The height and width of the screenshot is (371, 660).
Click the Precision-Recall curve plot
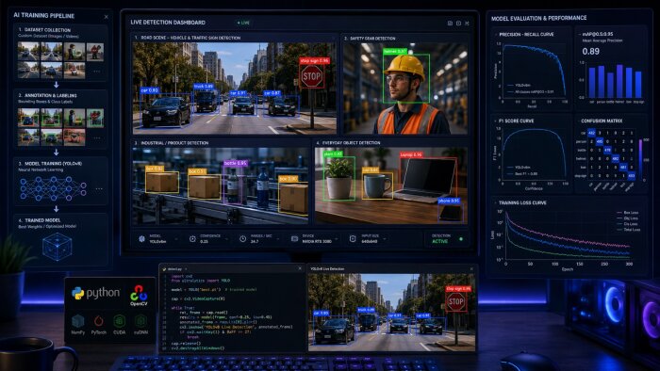(535, 71)
